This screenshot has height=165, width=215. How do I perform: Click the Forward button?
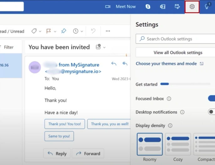[88, 153]
